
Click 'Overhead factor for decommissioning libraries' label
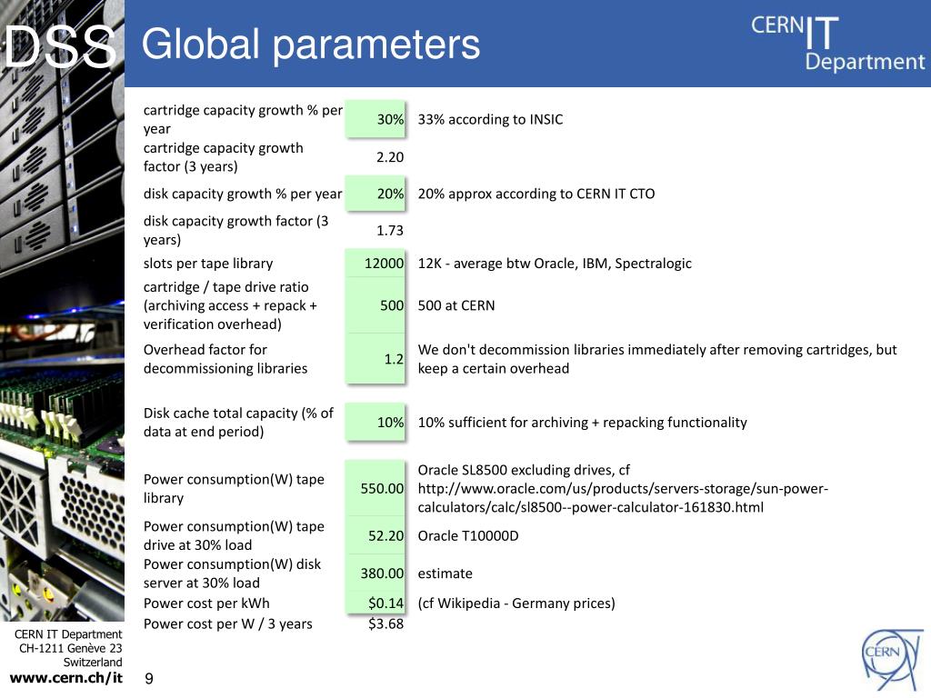tap(225, 358)
